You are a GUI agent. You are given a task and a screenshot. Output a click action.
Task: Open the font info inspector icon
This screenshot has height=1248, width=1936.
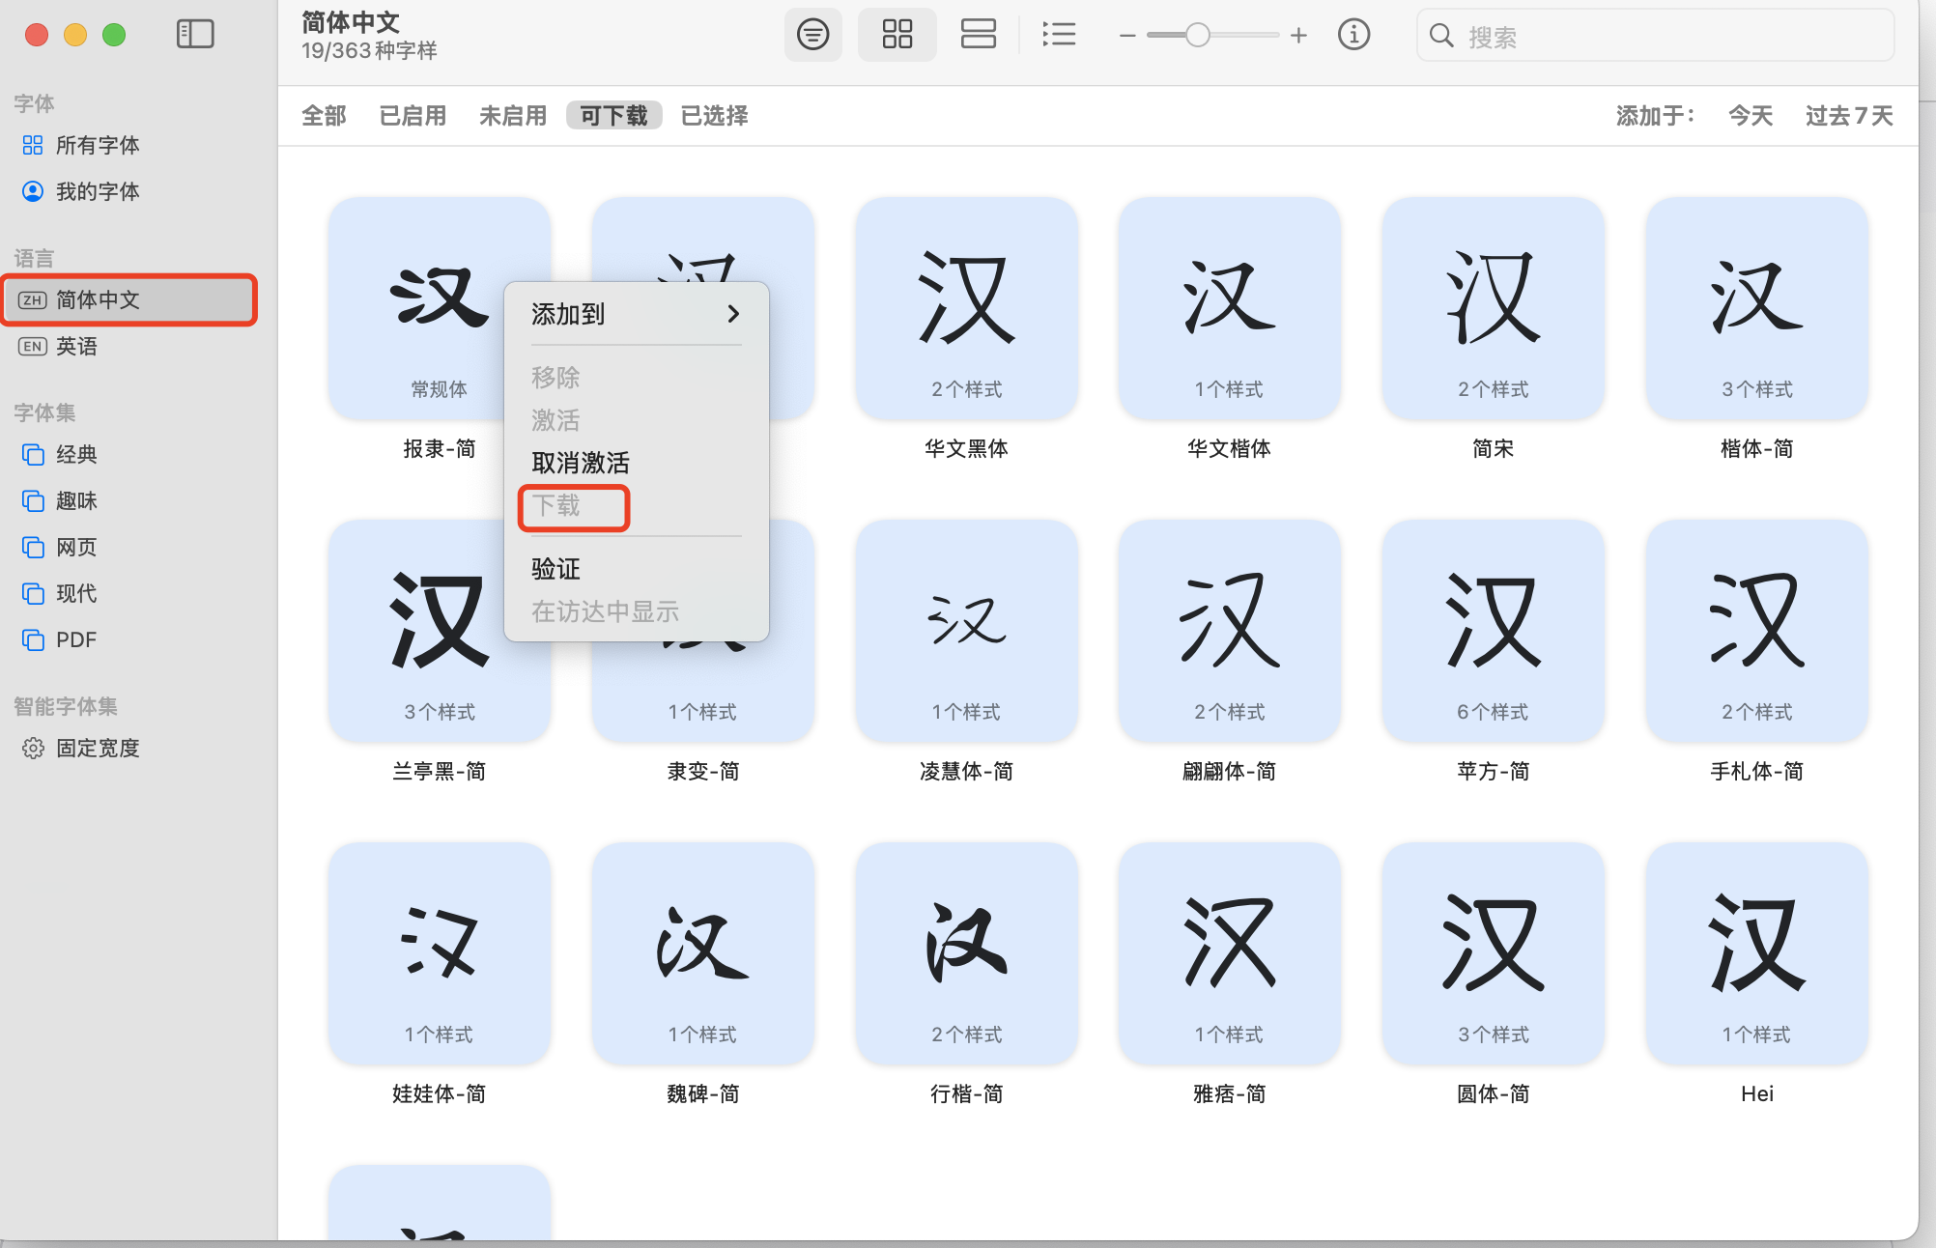tap(1353, 35)
